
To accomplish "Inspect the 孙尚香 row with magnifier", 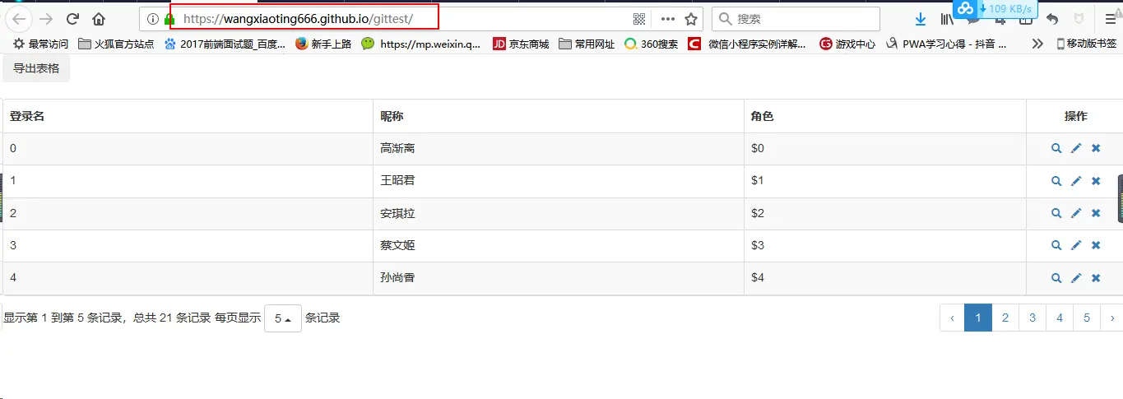I will click(1056, 278).
